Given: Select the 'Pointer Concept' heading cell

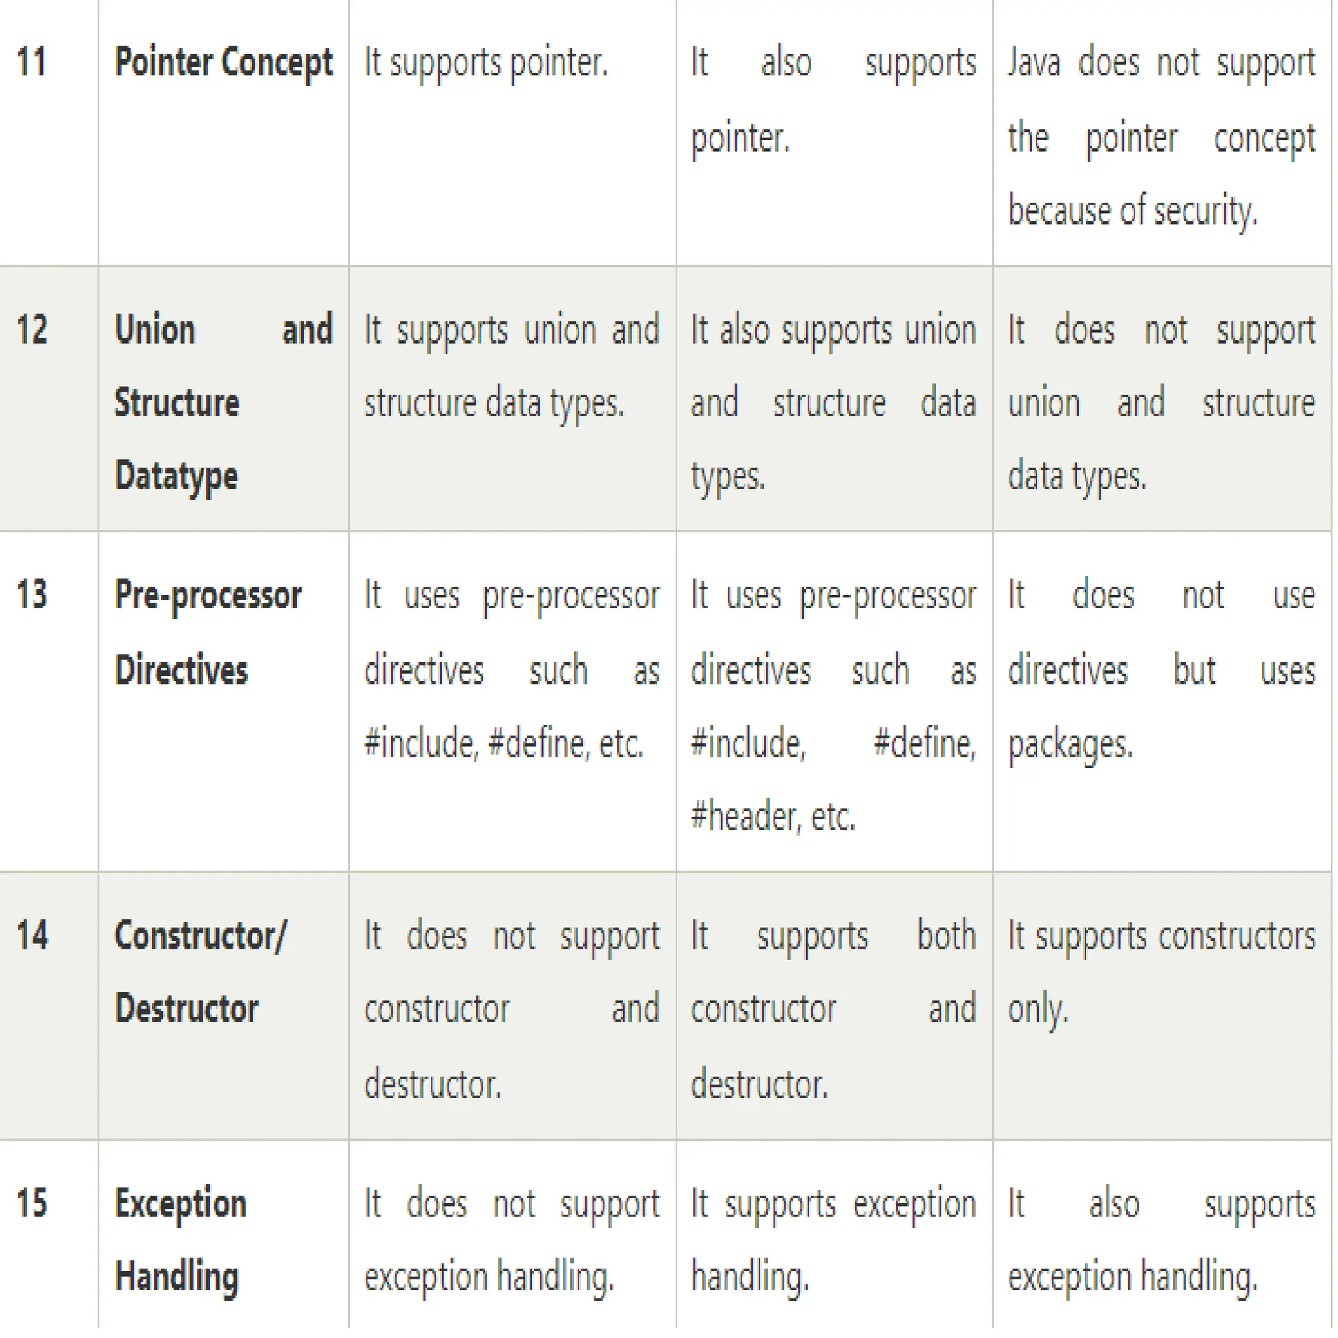Looking at the screenshot, I should click(223, 132).
